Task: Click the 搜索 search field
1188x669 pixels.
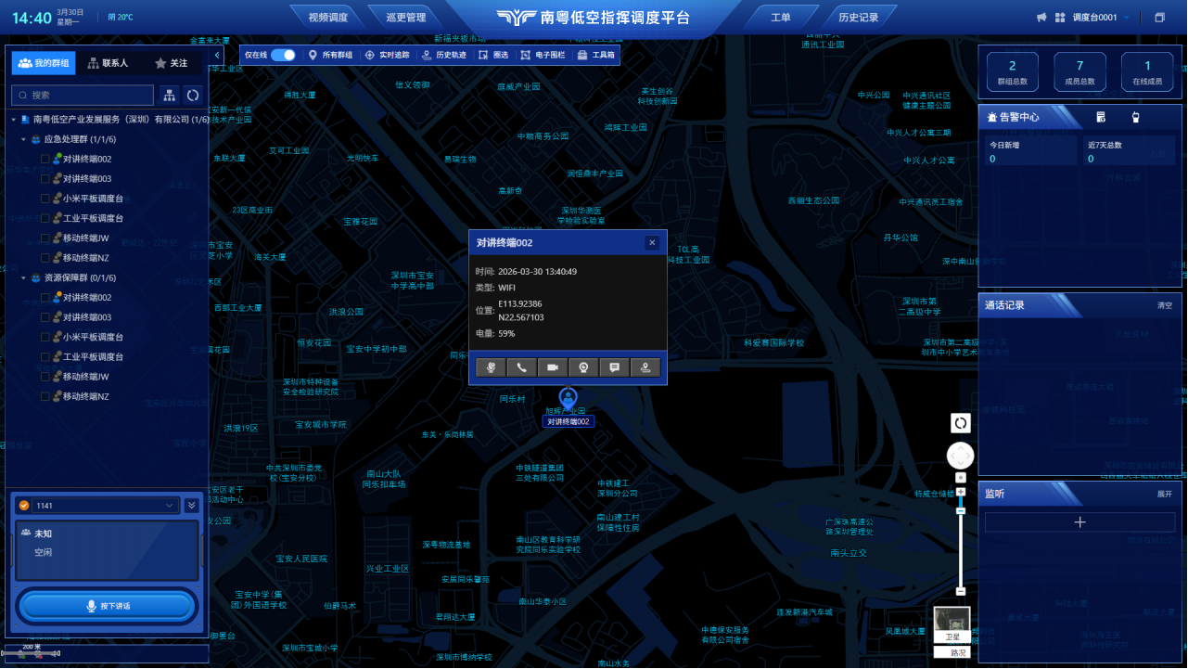Action: pyautogui.click(x=83, y=95)
